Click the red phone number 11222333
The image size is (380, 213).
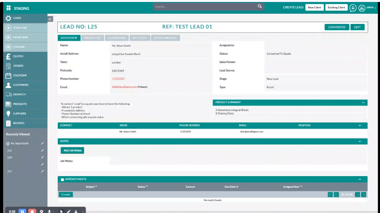118,79
